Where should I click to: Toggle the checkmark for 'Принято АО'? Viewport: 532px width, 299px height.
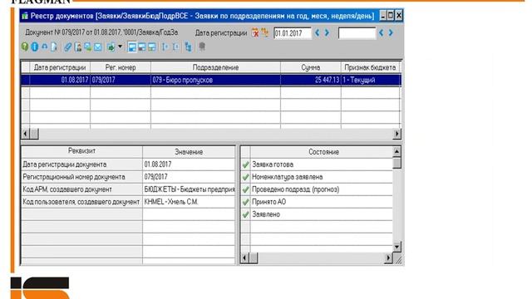point(246,203)
